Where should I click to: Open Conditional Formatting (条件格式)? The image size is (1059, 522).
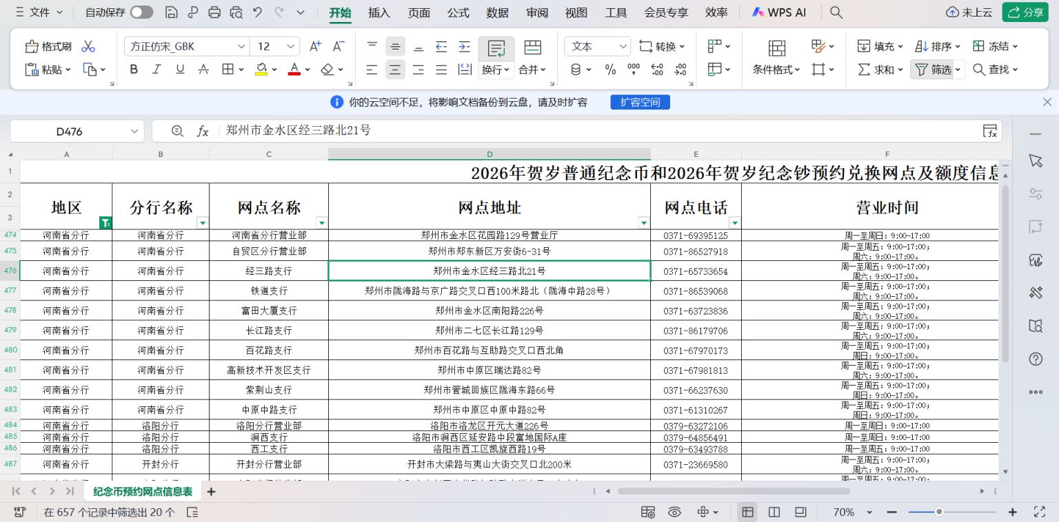[776, 56]
